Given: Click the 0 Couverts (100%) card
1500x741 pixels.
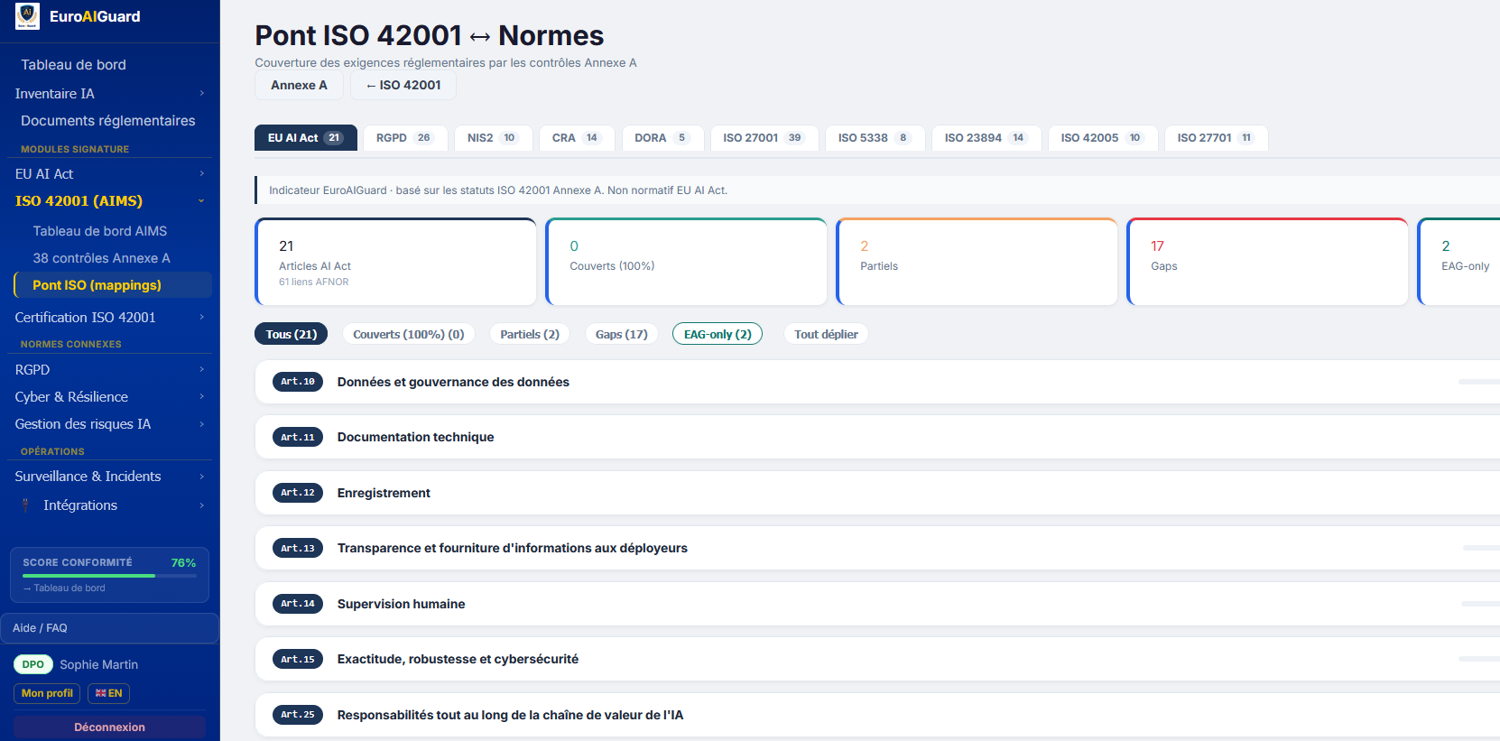Looking at the screenshot, I should click(687, 263).
